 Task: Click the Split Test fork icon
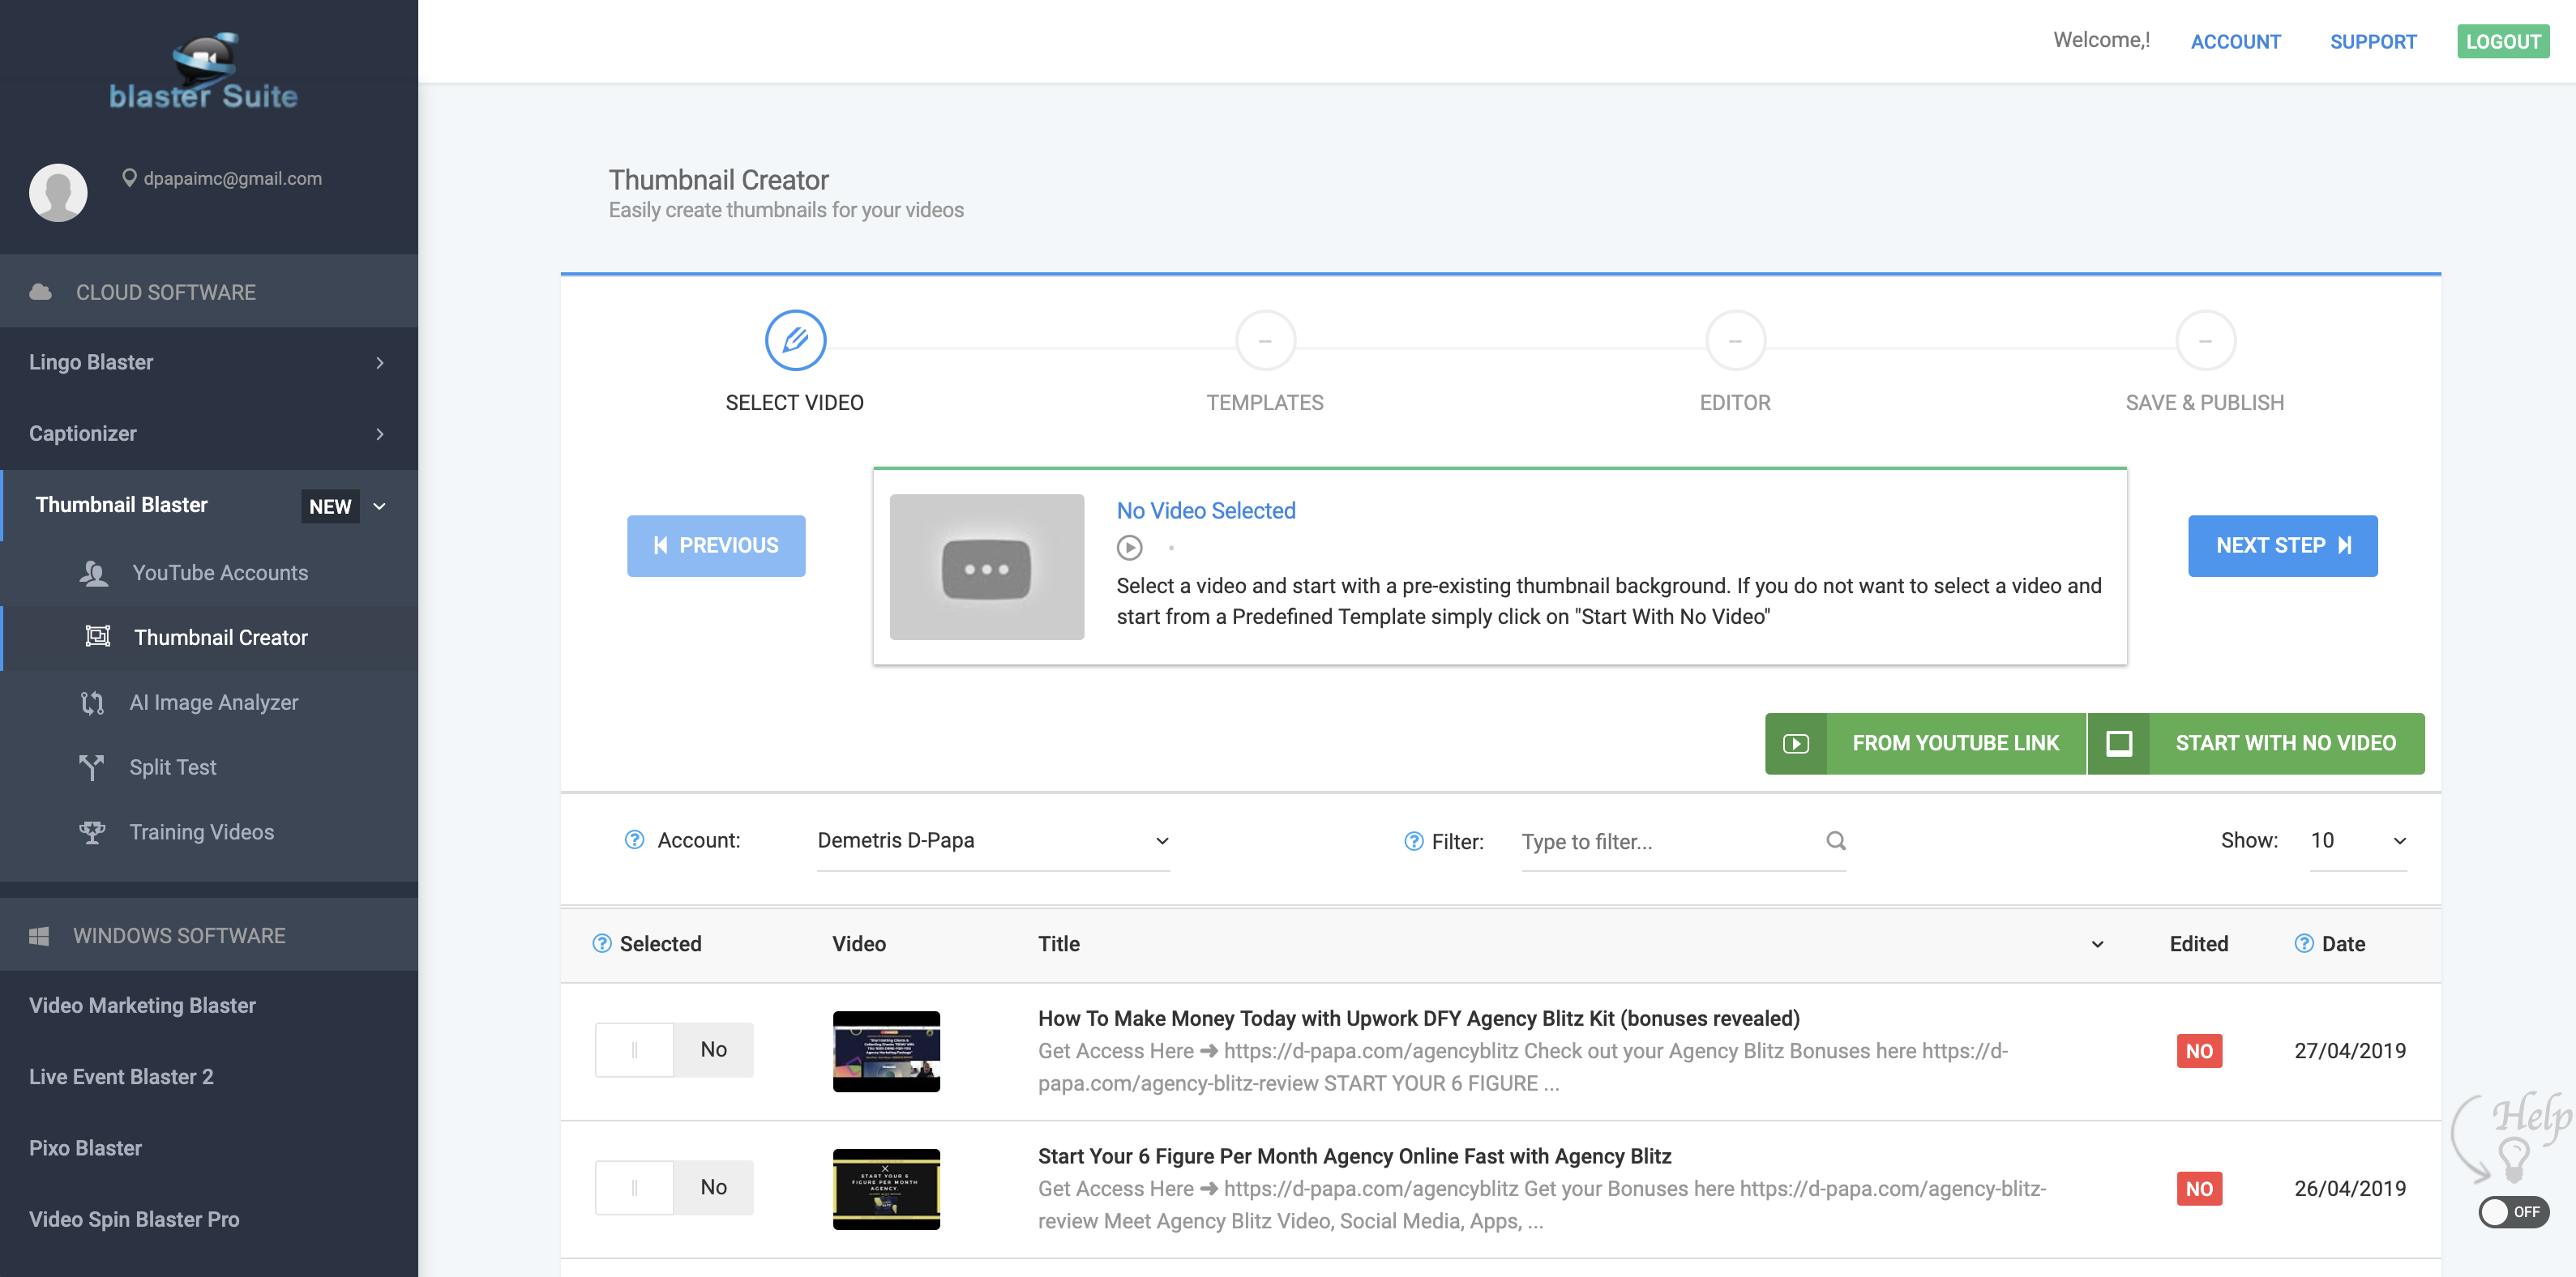pyautogui.click(x=91, y=767)
